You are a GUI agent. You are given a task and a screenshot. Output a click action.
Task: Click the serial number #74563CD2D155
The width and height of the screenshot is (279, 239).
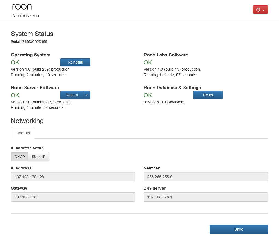tap(34, 42)
